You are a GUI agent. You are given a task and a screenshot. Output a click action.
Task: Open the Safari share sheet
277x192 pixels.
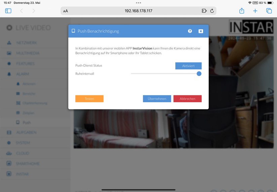242,11
